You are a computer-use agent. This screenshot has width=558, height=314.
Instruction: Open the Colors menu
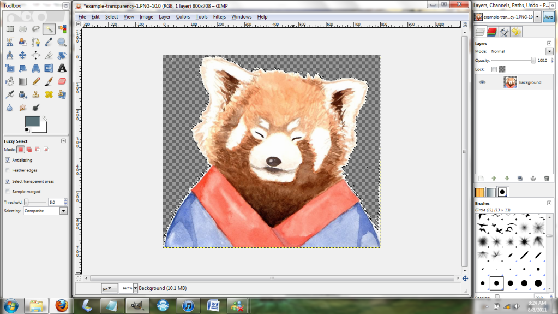(183, 17)
